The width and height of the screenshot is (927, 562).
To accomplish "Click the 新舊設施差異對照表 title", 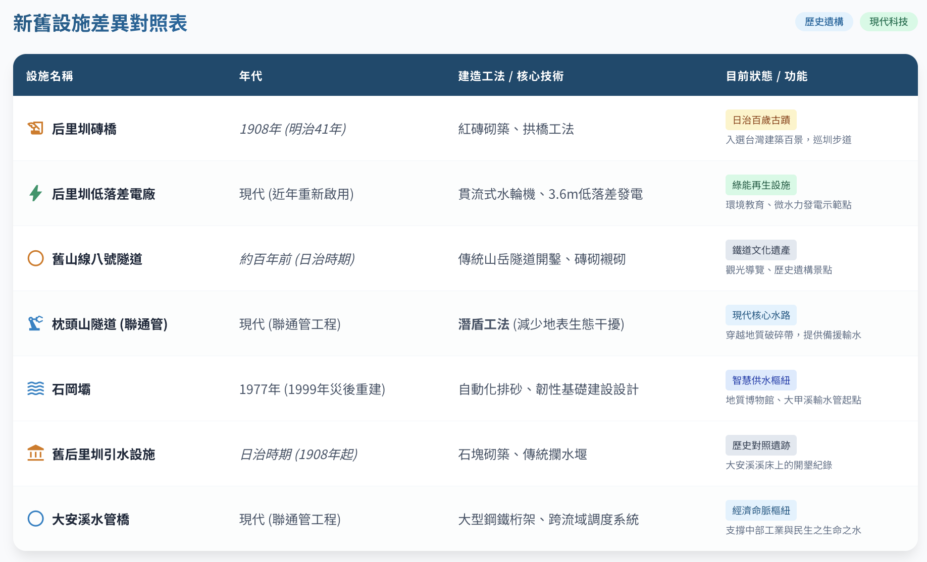I will [99, 23].
